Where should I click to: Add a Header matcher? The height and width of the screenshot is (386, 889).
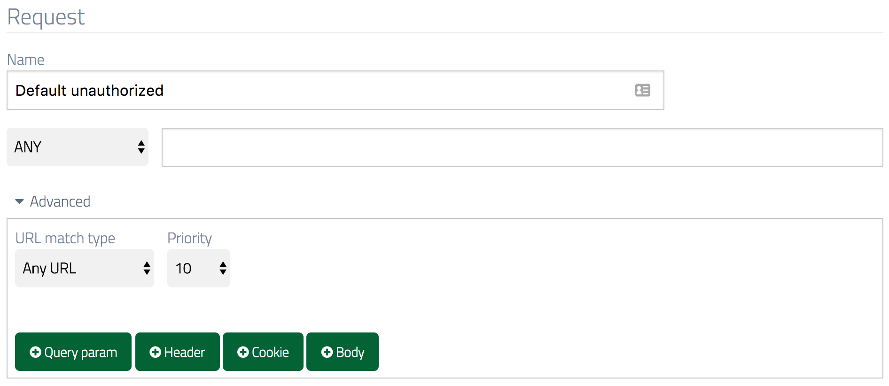[178, 352]
